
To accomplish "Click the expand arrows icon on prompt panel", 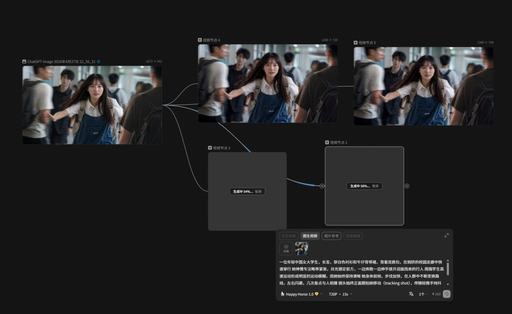I will (446, 235).
